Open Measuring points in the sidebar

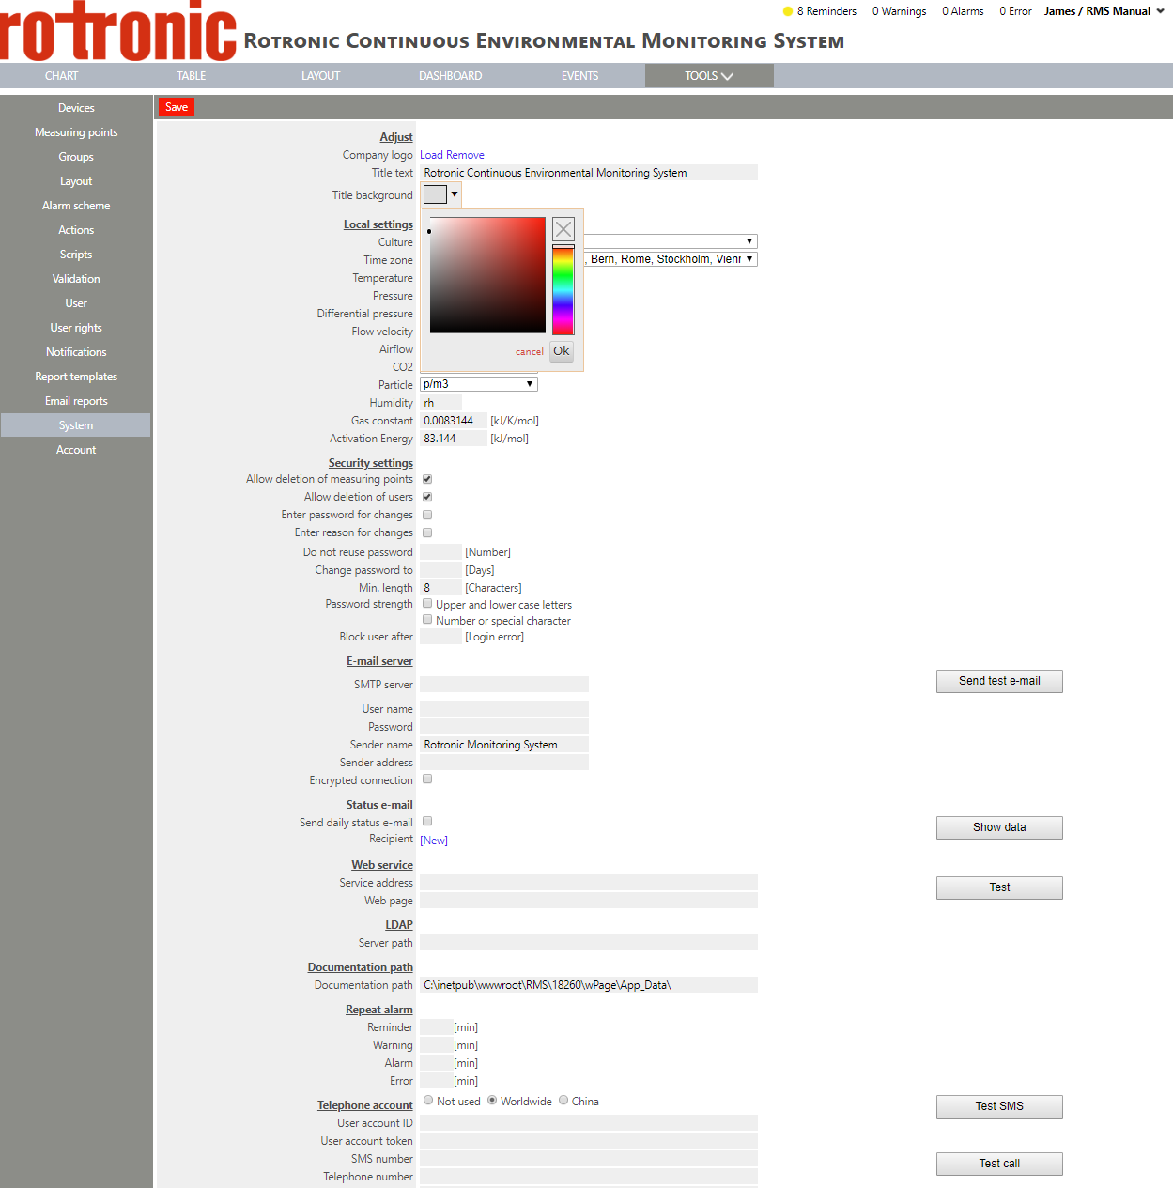click(76, 132)
